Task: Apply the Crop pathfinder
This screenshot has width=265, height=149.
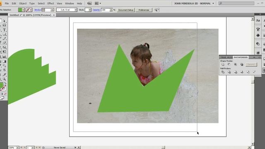Action: point(242,72)
